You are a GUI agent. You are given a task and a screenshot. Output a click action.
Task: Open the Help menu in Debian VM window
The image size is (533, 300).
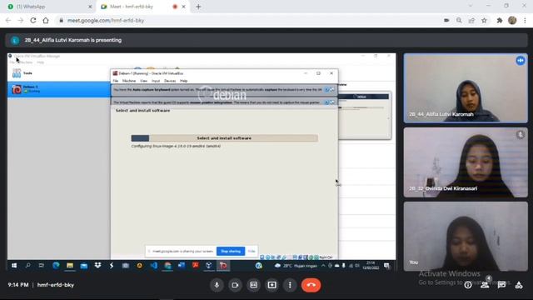(x=184, y=81)
